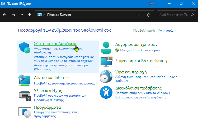Click Βελτιστοποίηση οπτικής εμφάνισης link
Viewport: 198px width, 125px height.
[141, 97]
